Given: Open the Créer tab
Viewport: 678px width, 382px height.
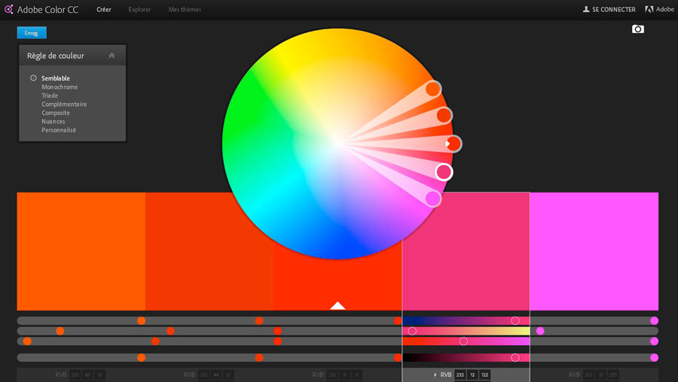Looking at the screenshot, I should 104,10.
